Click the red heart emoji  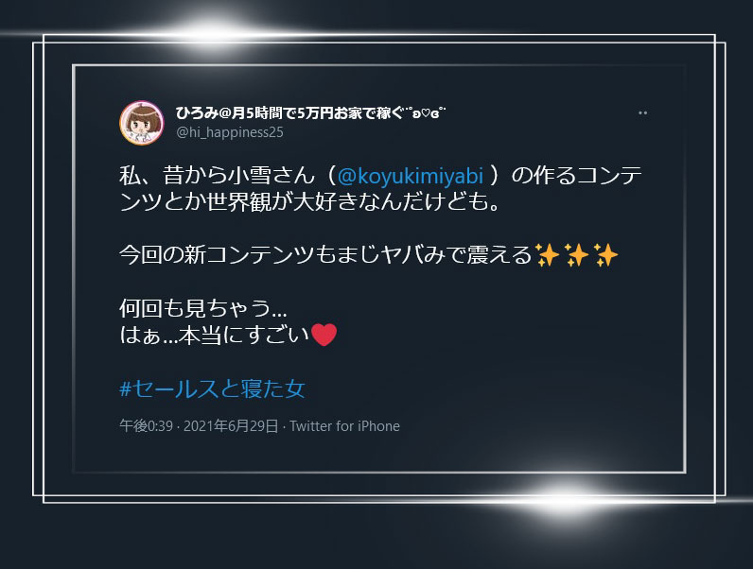[x=324, y=335]
